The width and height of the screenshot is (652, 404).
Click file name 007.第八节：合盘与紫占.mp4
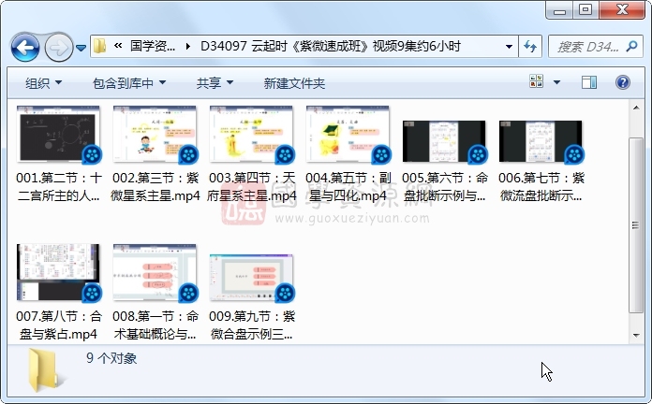click(59, 325)
